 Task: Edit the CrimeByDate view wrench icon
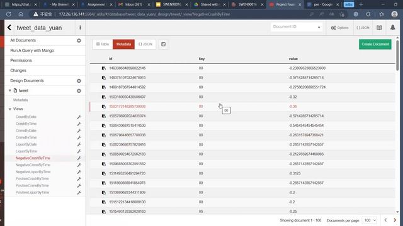[79, 131]
